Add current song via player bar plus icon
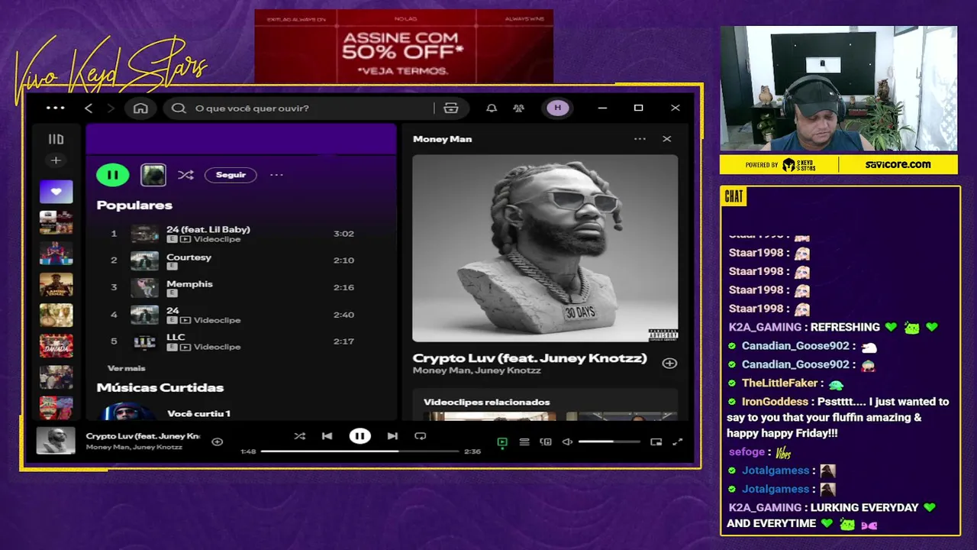The width and height of the screenshot is (977, 550). pyautogui.click(x=217, y=442)
